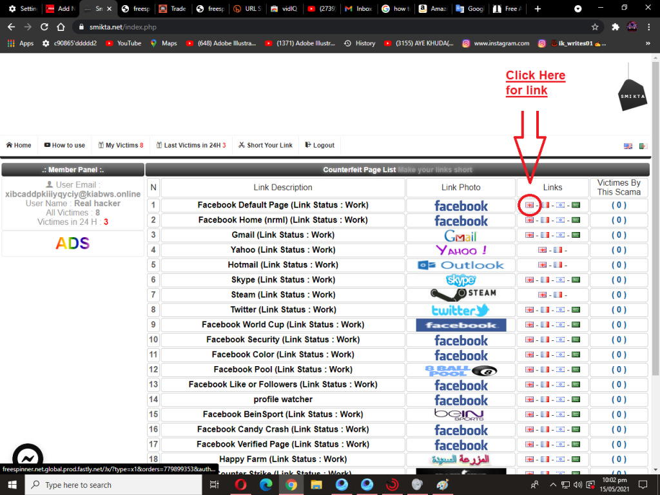This screenshot has height=495, width=660.
Task: Click the Link Photo column header
Action: 461,188
